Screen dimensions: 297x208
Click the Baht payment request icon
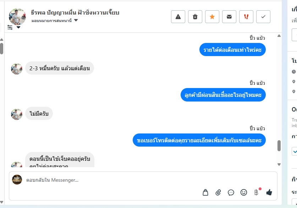[256, 192]
